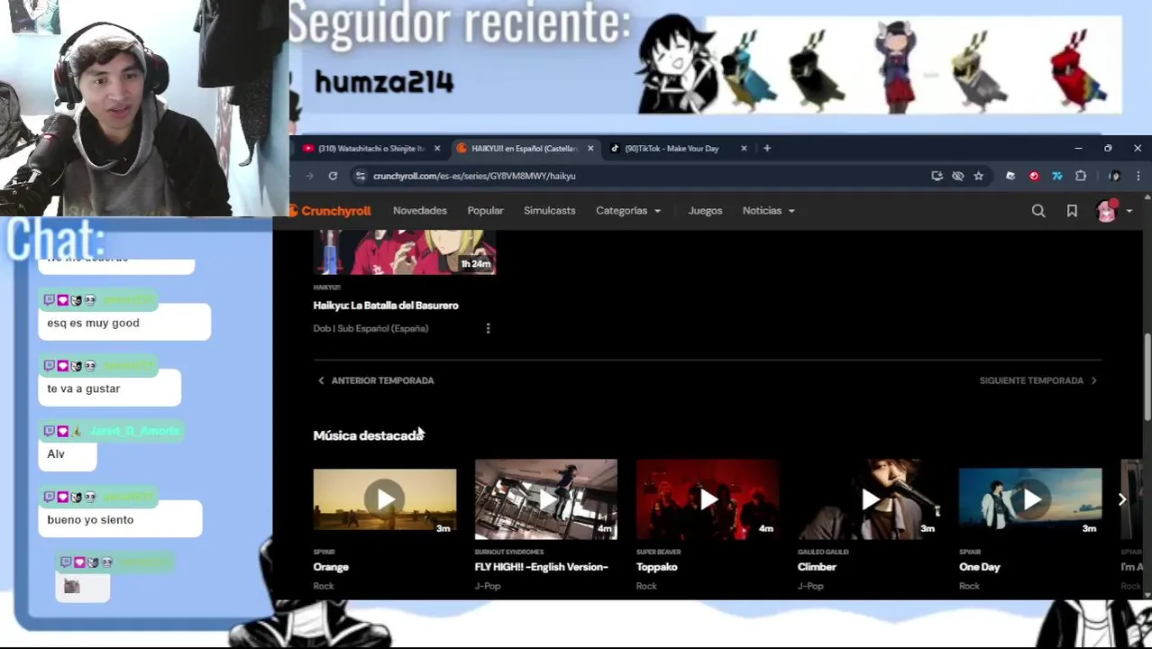1152x649 pixels.
Task: Open the Extensions puzzle icon
Action: coord(1081,176)
